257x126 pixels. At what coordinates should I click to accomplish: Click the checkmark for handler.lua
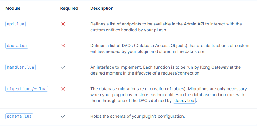point(63,67)
